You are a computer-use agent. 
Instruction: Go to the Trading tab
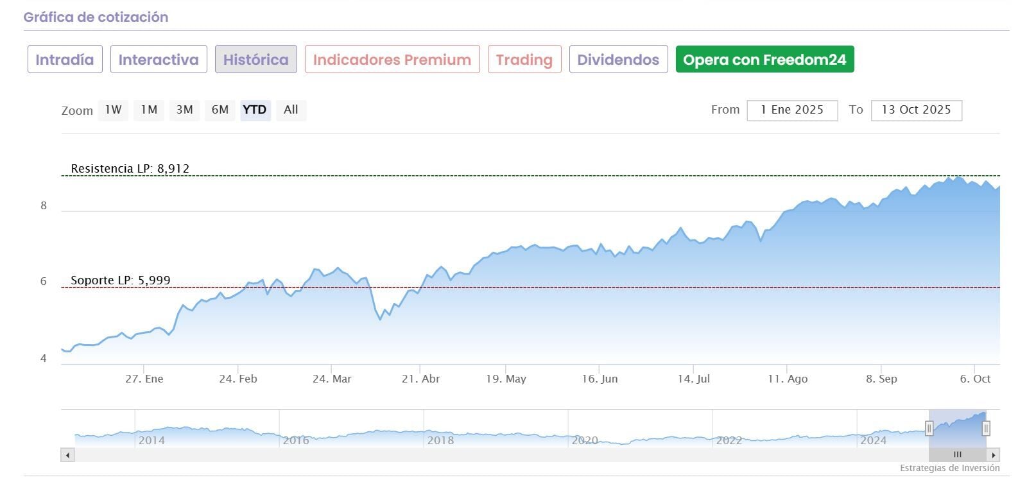coord(524,60)
